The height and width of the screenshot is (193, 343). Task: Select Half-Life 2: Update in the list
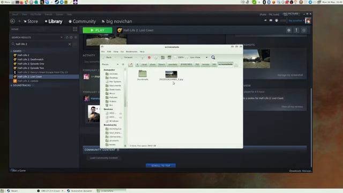pos(28,81)
